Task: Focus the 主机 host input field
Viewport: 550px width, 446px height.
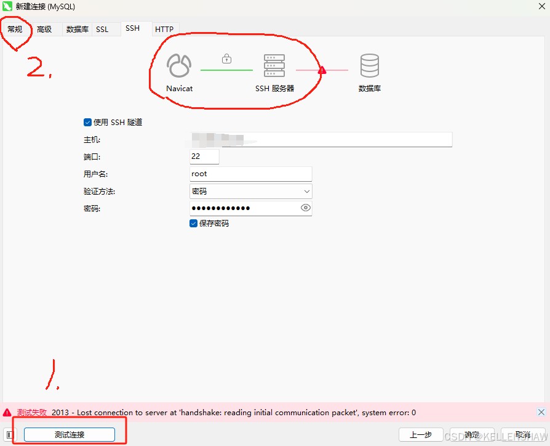Action: click(x=321, y=139)
